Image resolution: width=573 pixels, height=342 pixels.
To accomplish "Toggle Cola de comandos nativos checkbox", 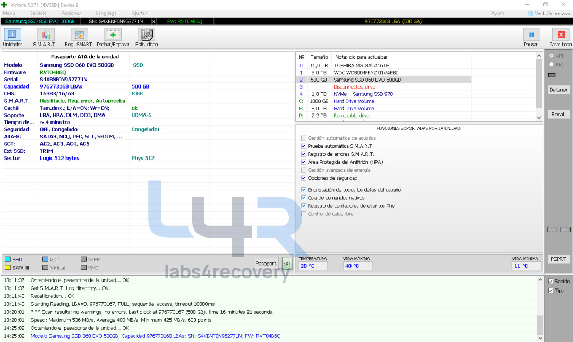I will [304, 198].
